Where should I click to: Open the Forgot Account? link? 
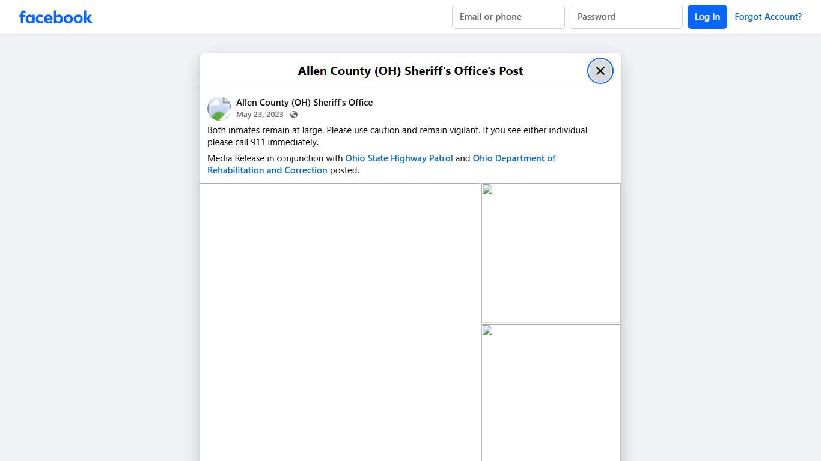pyautogui.click(x=768, y=17)
